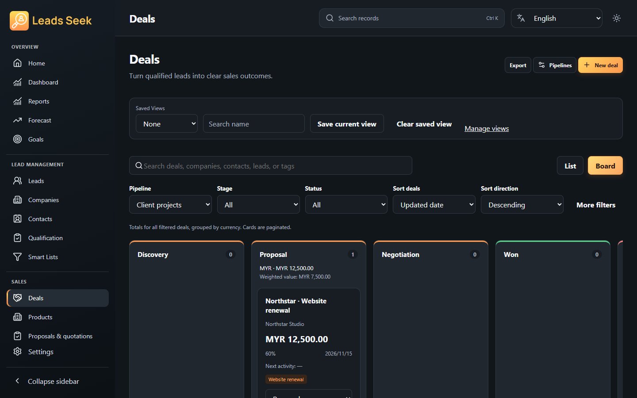Expand the Stage filter dropdown
The image size is (637, 398).
click(258, 205)
